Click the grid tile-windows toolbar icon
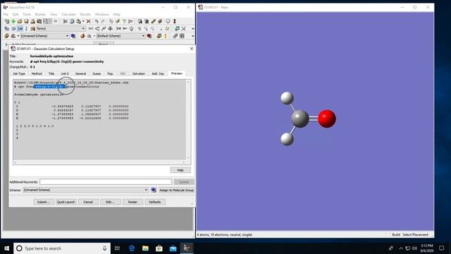451x254 pixels. (182, 36)
